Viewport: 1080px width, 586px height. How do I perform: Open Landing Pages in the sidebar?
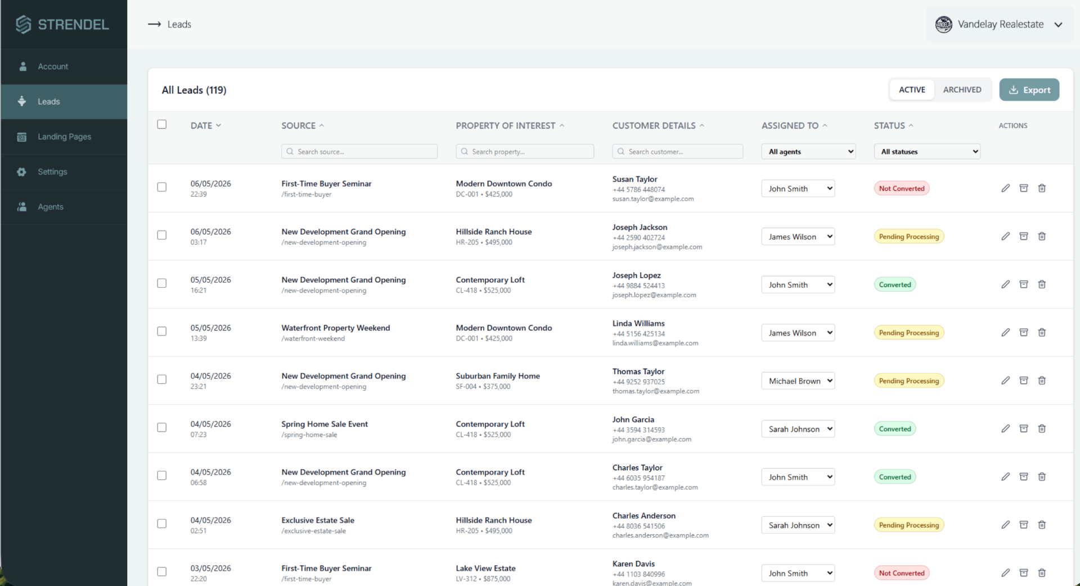pyautogui.click(x=64, y=137)
